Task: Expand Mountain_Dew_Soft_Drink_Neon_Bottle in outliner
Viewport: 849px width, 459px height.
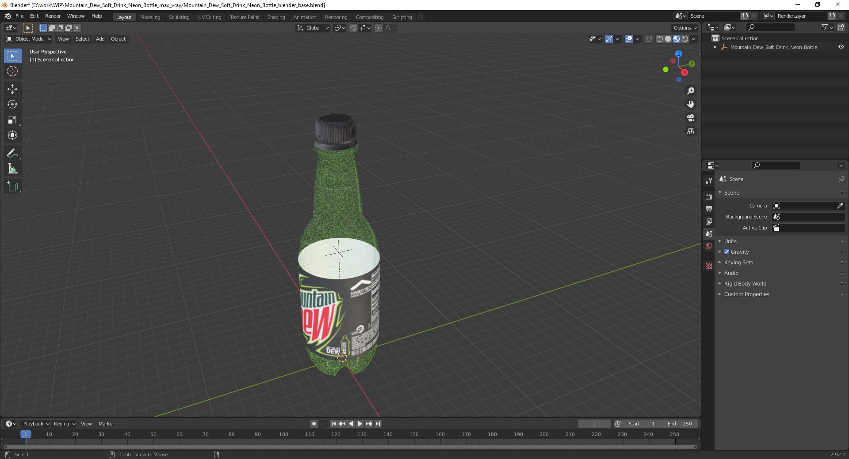Action: coord(715,47)
